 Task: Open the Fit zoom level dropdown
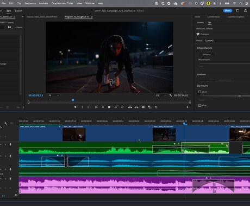click(x=54, y=95)
